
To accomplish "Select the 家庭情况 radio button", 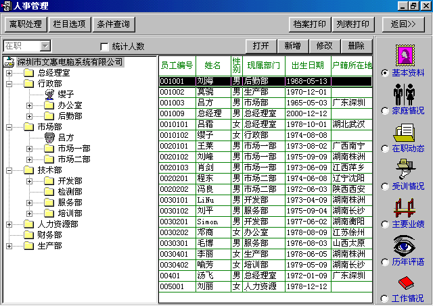I will click(385, 111).
